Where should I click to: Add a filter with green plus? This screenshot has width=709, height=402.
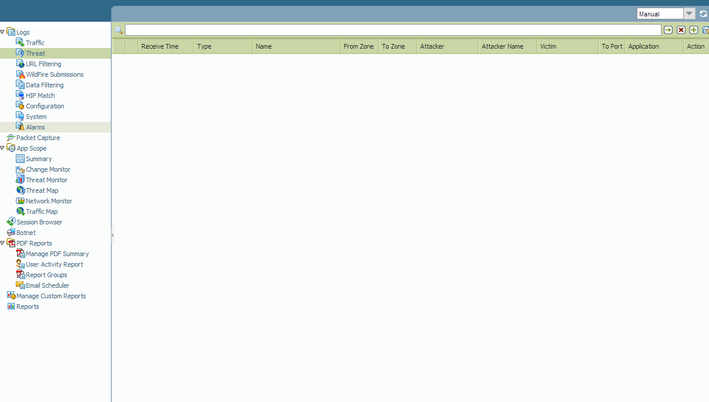(694, 30)
